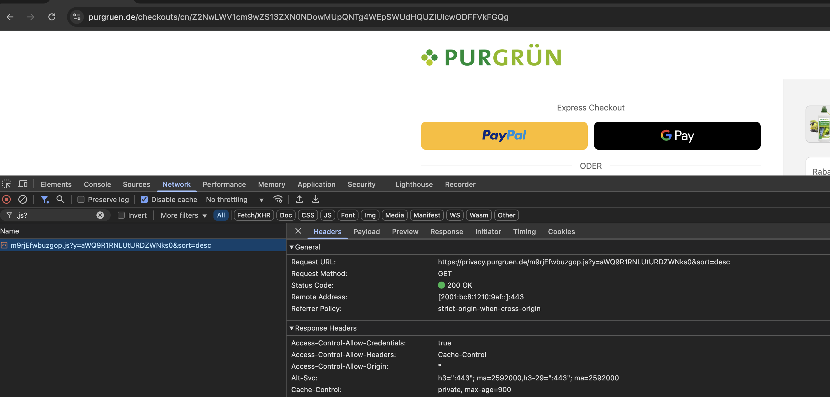Enable the Invert filter checkbox
Screen dimensions: 830x397
click(121, 215)
